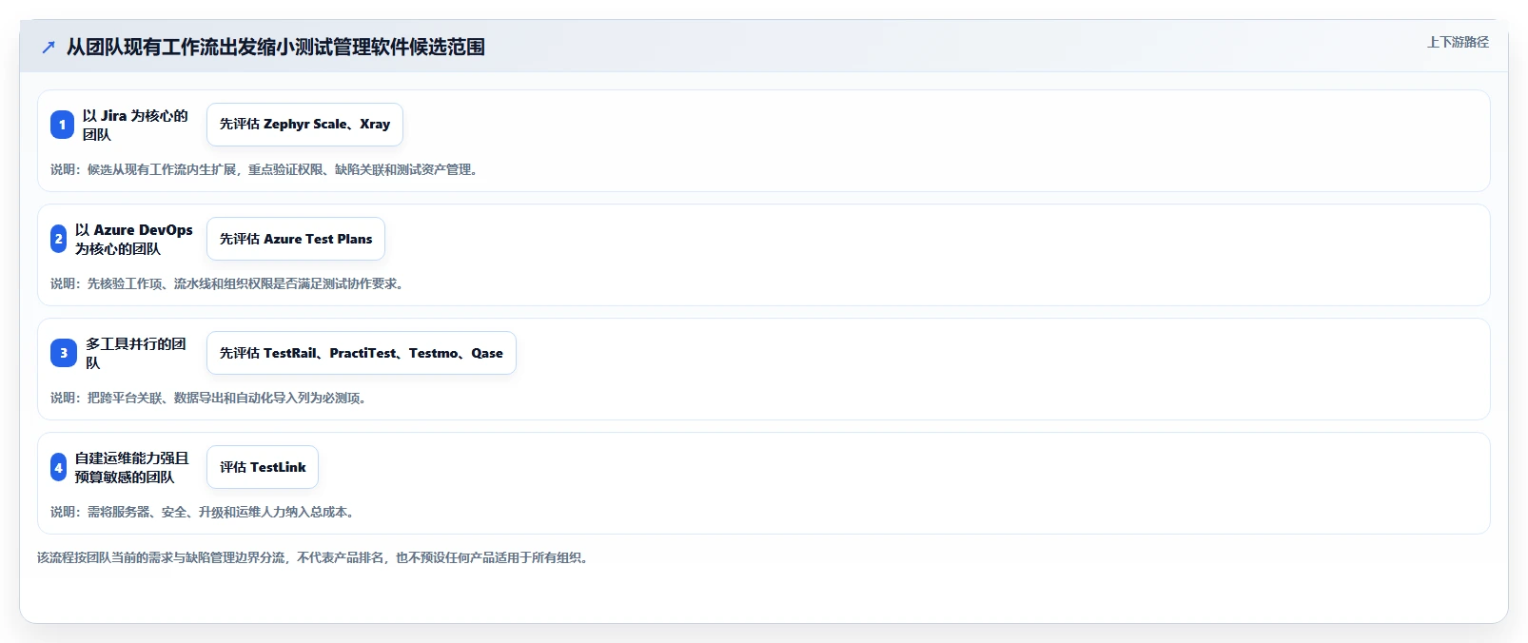This screenshot has width=1528, height=643.
Task: Click the label '以 Jira 为核心的团队'
Action: point(135,125)
